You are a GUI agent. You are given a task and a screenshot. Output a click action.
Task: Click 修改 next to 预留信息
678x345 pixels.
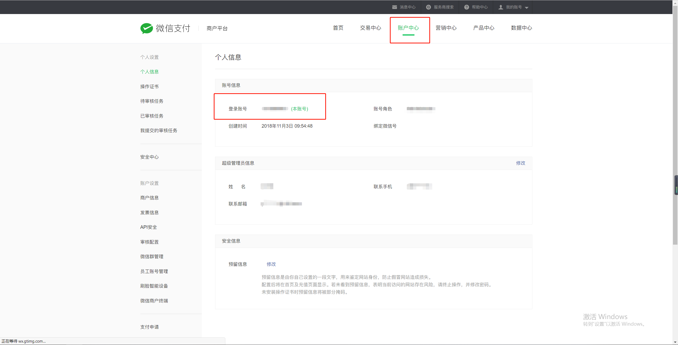[271, 264]
